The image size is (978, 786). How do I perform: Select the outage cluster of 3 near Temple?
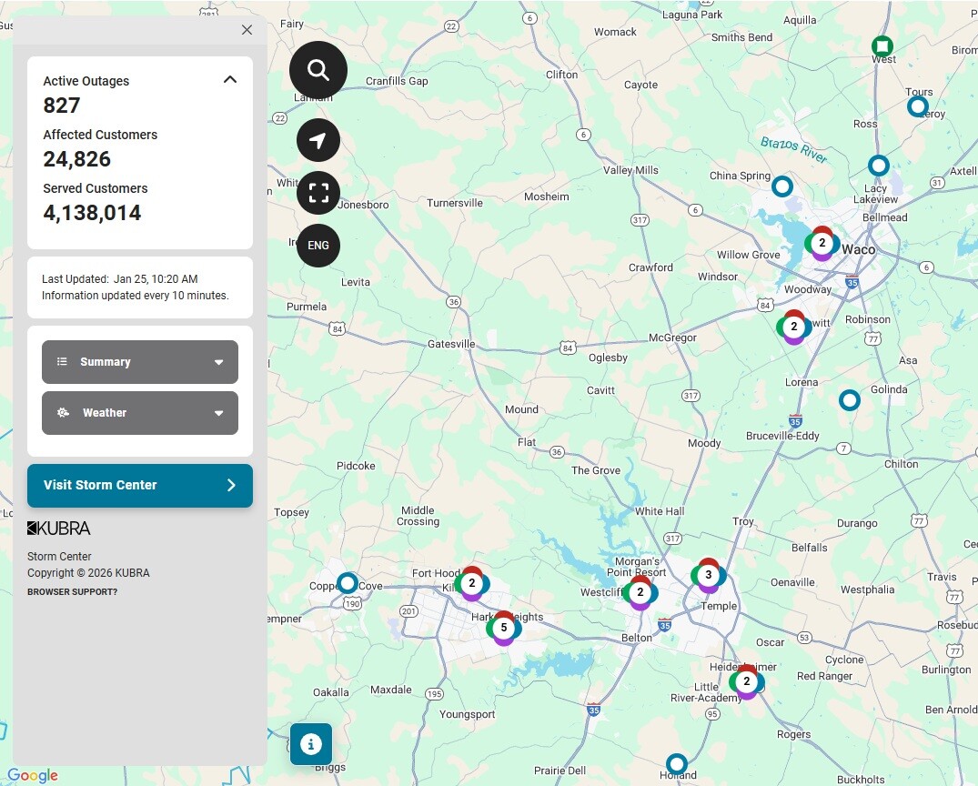click(x=709, y=575)
